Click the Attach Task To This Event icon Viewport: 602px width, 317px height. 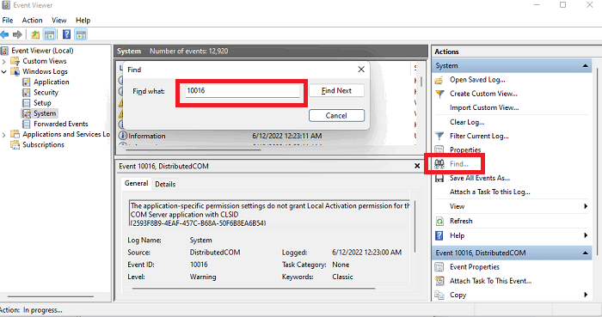point(439,281)
